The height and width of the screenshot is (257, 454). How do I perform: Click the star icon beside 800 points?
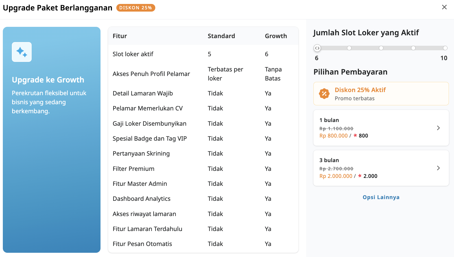[x=355, y=136]
